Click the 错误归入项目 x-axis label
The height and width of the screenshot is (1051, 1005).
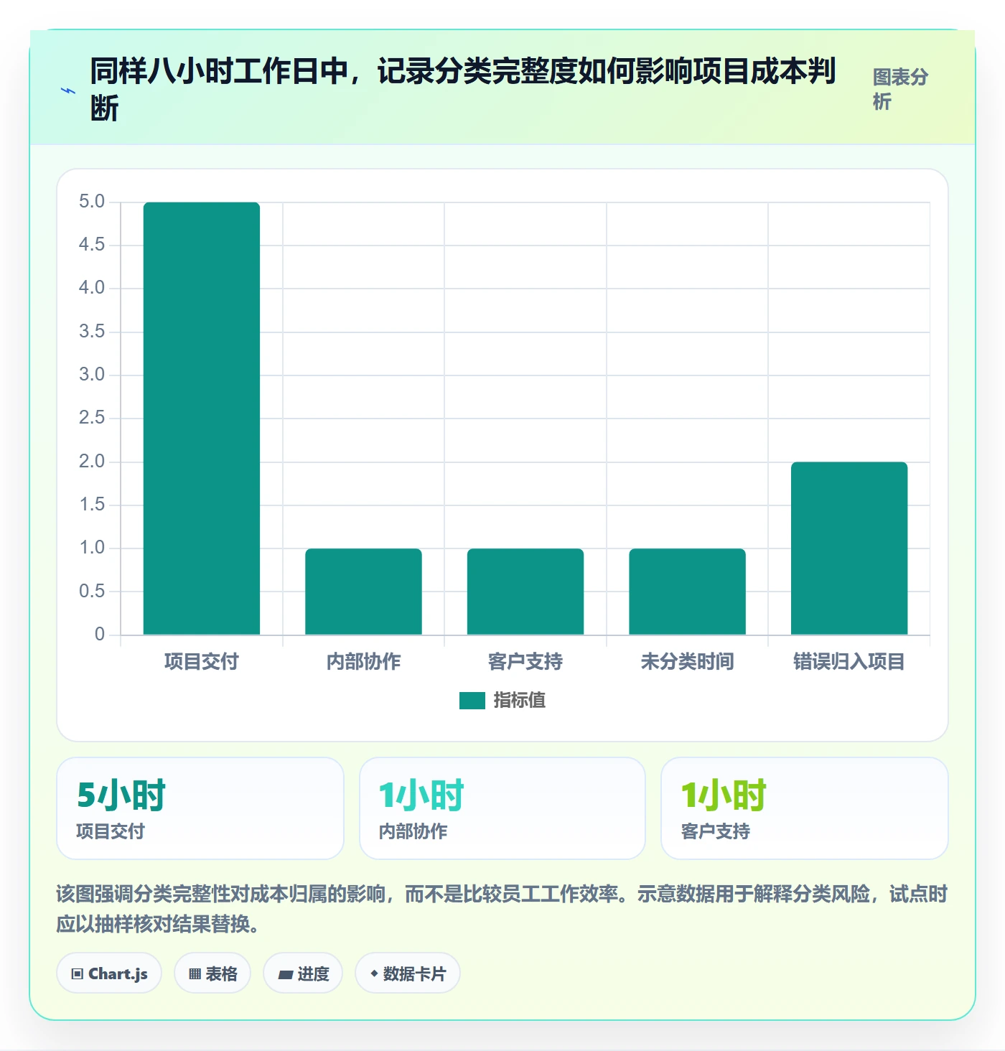pyautogui.click(x=849, y=661)
